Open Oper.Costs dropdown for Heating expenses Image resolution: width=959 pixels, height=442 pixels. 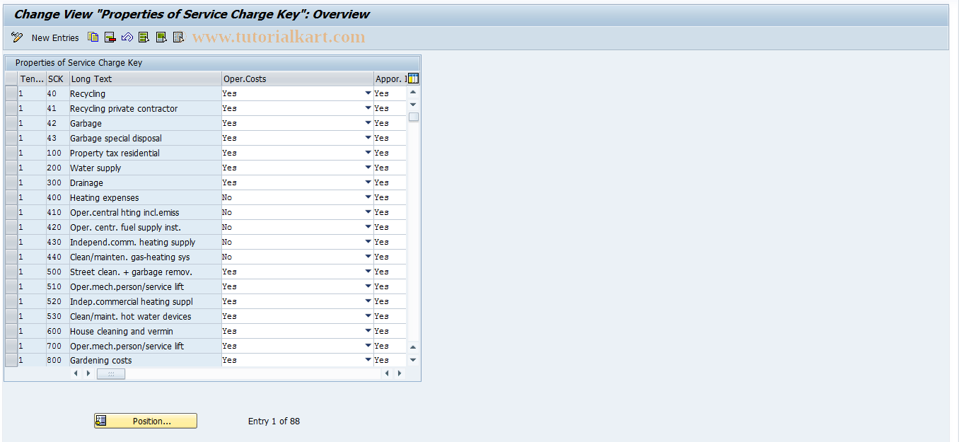(x=367, y=197)
